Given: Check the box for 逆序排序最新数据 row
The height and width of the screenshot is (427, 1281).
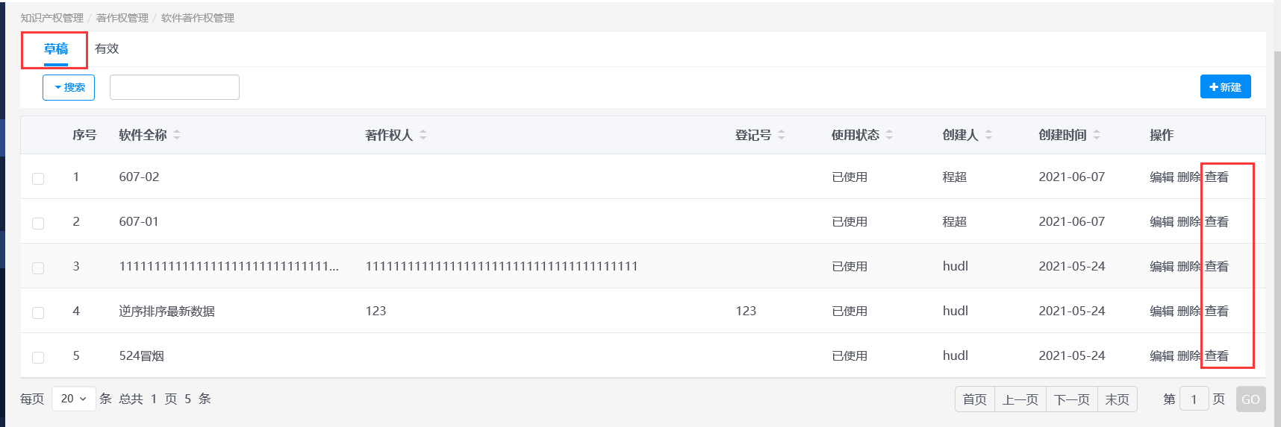Looking at the screenshot, I should tap(38, 313).
